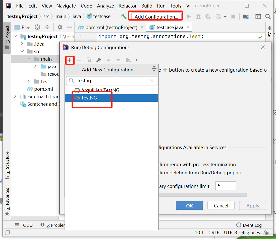This screenshot has width=276, height=239.
Task: Open the Navigate menu
Action: (66, 6)
